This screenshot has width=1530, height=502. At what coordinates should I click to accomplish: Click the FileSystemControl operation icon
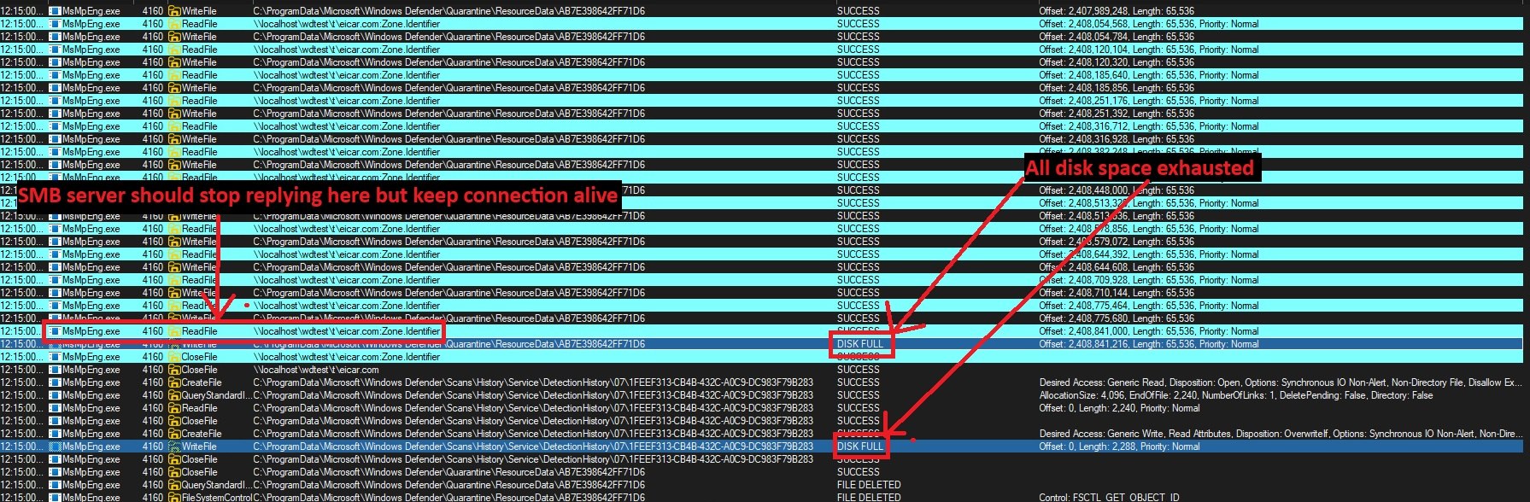(174, 497)
